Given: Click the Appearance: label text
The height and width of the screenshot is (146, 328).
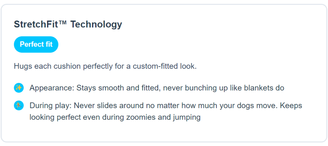Looking at the screenshot, I should (52, 88).
